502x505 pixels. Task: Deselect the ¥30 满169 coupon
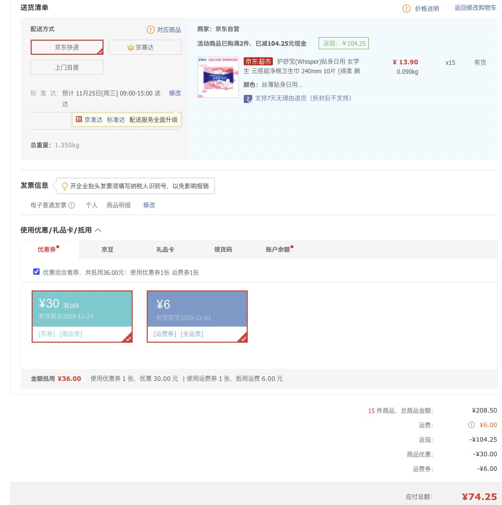tap(82, 316)
